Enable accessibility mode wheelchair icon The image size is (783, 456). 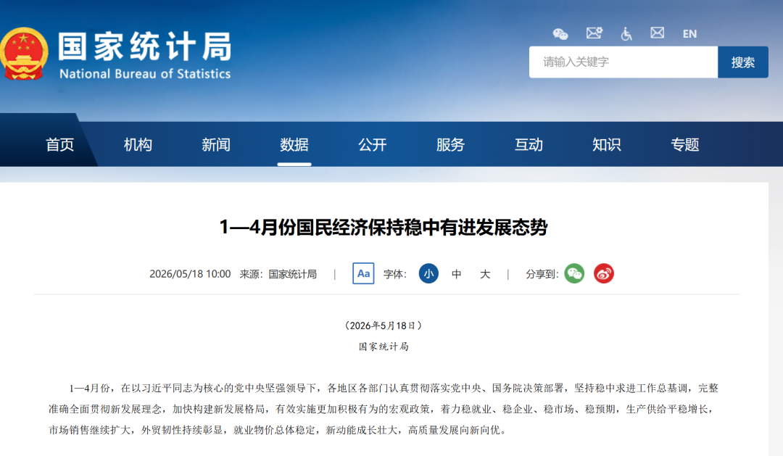(626, 34)
